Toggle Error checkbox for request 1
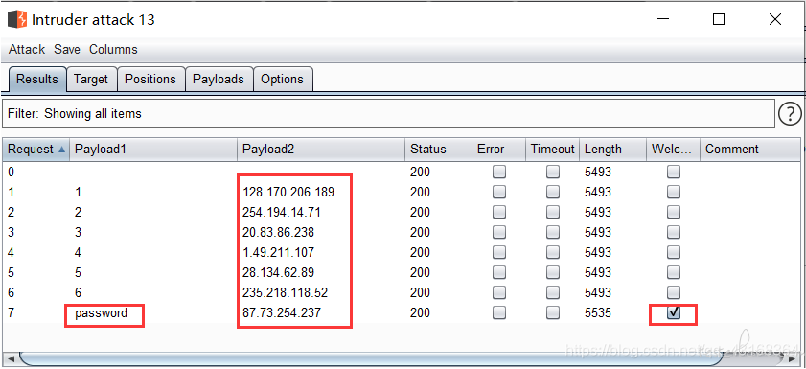 click(x=498, y=193)
